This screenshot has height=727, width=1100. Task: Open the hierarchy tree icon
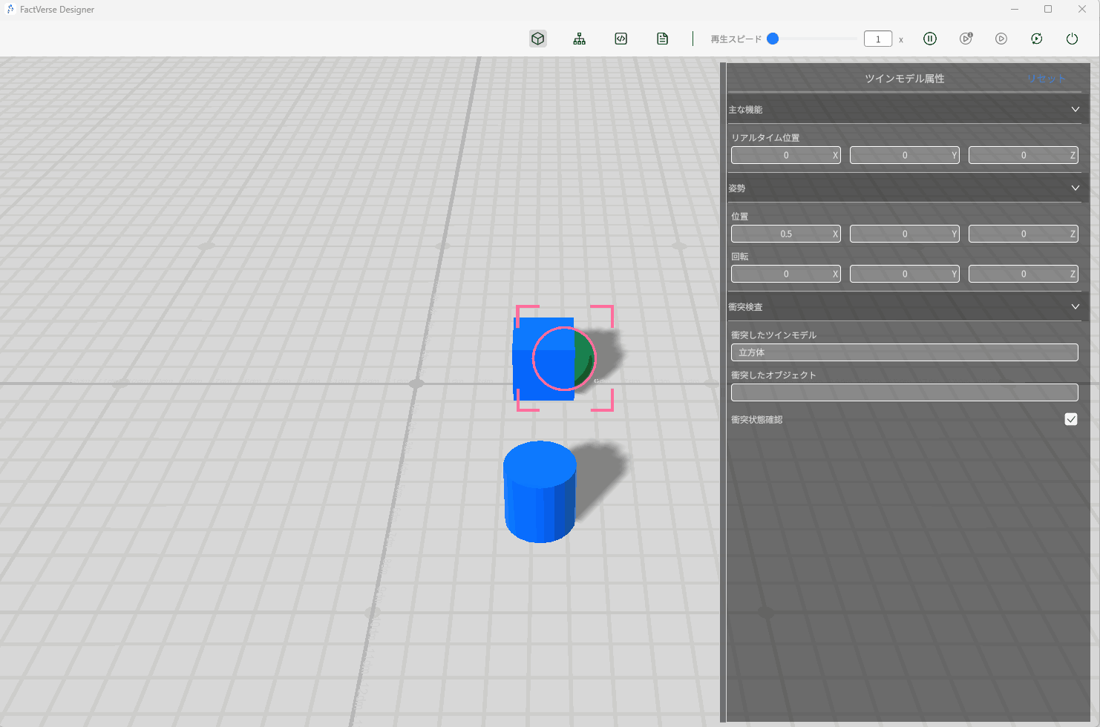(x=580, y=39)
